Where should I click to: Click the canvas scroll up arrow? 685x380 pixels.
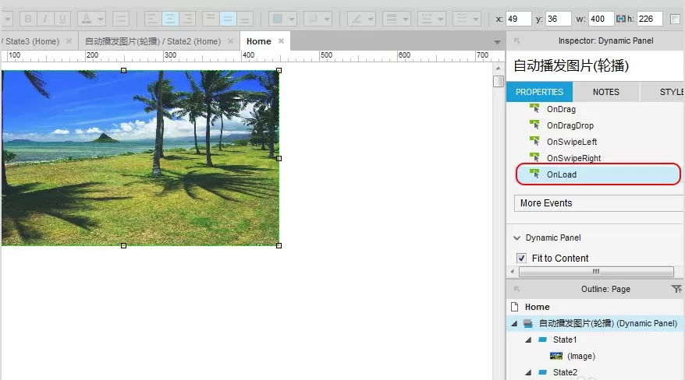pyautogui.click(x=498, y=69)
